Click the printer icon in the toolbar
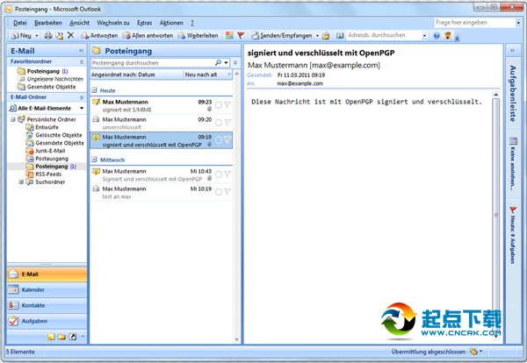 click(x=48, y=36)
